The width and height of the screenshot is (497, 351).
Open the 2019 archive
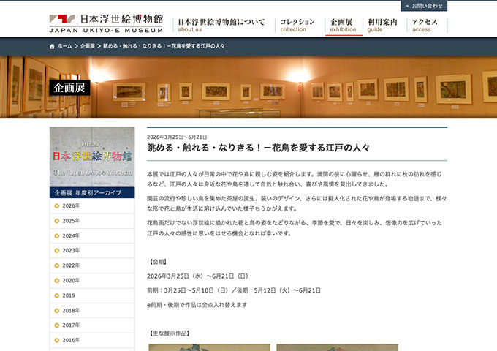click(x=92, y=295)
